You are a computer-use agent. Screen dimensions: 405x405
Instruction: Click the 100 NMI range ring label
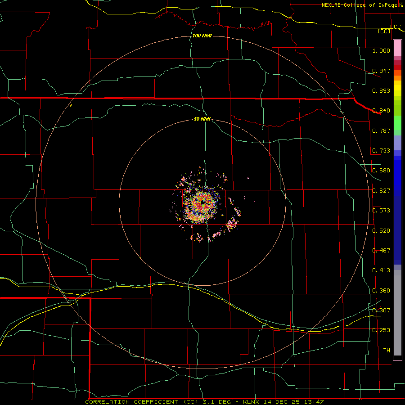coord(202,36)
